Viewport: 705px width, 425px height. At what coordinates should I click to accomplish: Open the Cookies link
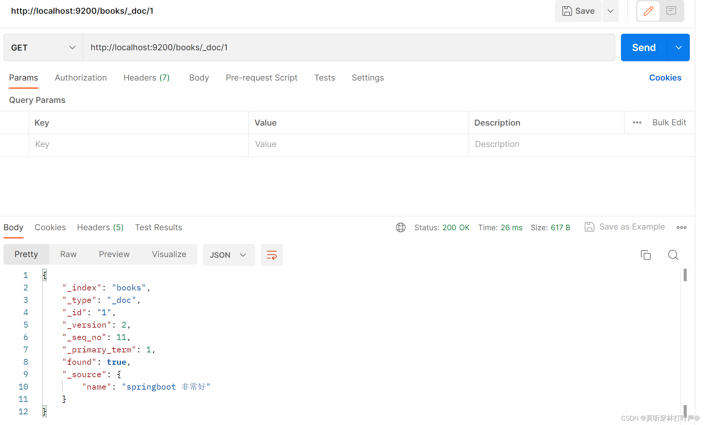[x=665, y=78]
